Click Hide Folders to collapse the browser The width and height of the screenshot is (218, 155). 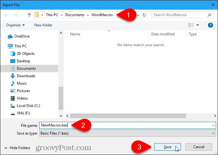click(x=17, y=148)
